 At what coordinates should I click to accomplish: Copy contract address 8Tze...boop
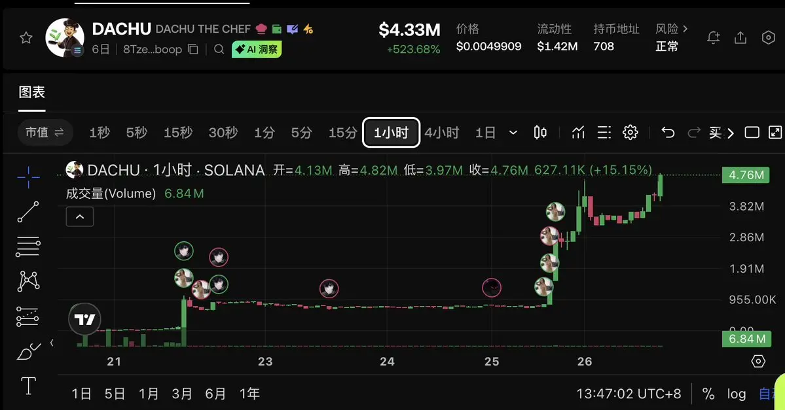(x=192, y=49)
